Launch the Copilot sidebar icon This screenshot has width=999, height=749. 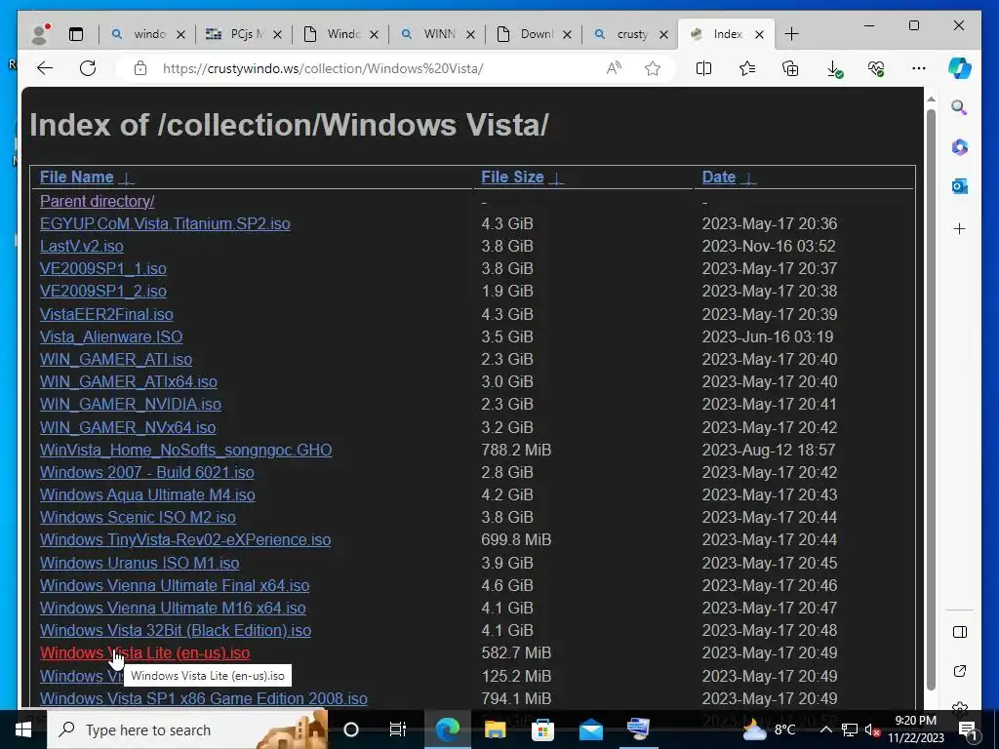pos(960,68)
